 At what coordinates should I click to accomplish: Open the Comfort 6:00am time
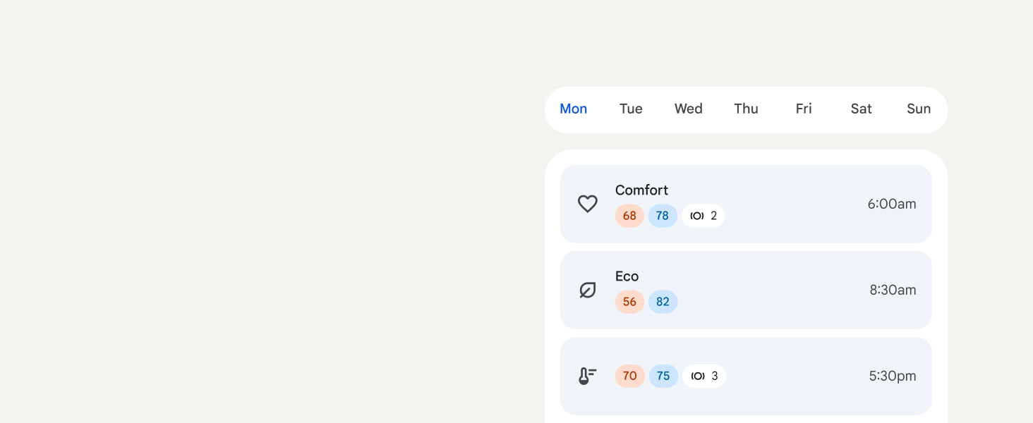coord(892,204)
